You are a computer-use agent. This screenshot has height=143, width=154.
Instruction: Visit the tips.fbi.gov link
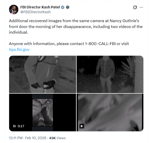[x=19, y=49]
